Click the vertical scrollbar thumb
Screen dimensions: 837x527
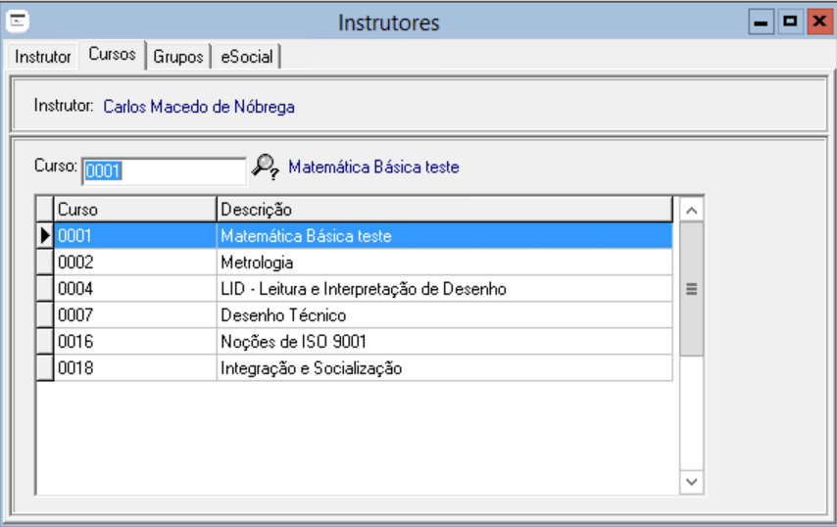pyautogui.click(x=692, y=289)
